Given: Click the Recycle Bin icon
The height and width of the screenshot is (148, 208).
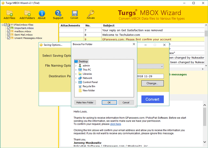Looking at the screenshot, I should click(x=80, y=86).
